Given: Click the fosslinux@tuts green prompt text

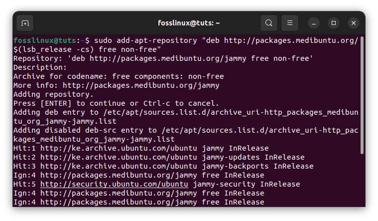Looking at the screenshot, I should [45, 40].
